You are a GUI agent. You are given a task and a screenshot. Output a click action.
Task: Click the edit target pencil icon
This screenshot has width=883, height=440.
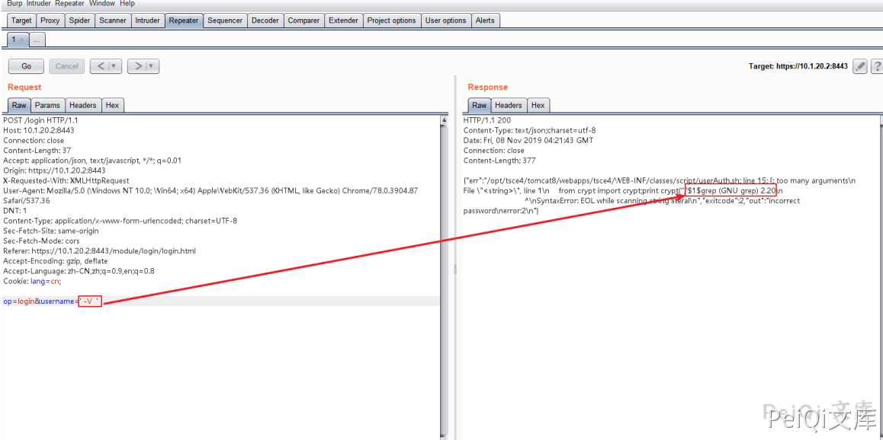point(859,66)
